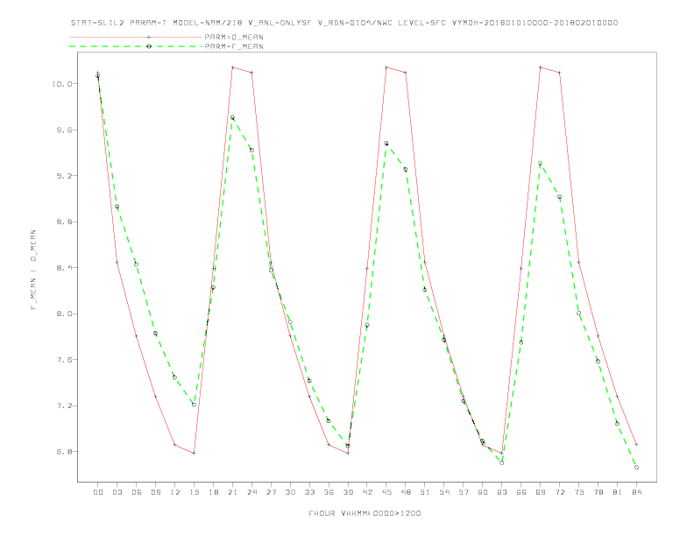Screen dimensions: 694x536
Task: Click the y-axis tick label 8.4
Action: pyautogui.click(x=65, y=268)
